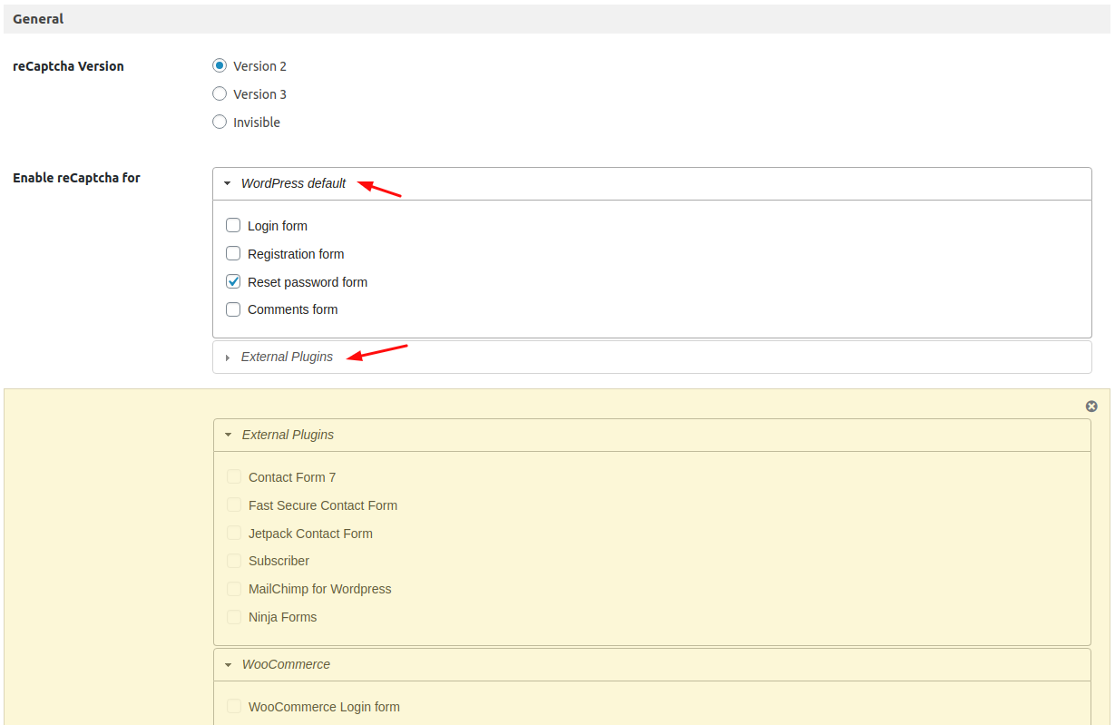Image resolution: width=1115 pixels, height=725 pixels.
Task: Tick the Registration form checkbox
Action: click(233, 253)
